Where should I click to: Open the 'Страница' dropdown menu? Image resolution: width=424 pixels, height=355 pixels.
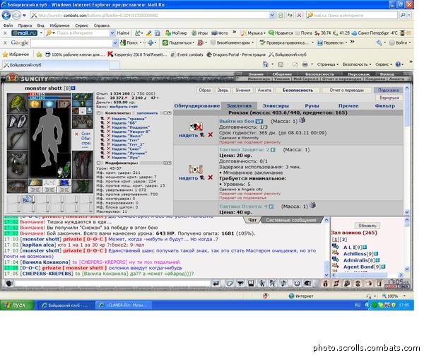327,64
